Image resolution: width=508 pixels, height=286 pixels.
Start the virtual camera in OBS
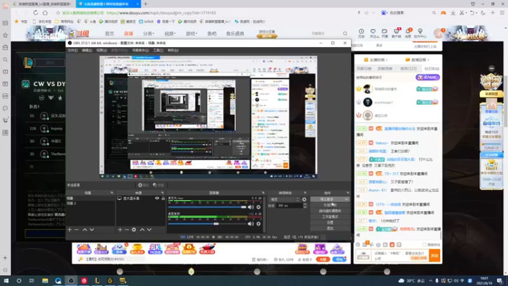[x=330, y=211]
